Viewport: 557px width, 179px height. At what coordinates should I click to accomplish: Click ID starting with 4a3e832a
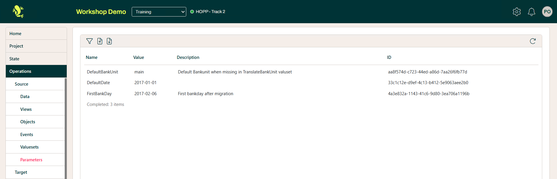[x=429, y=94]
